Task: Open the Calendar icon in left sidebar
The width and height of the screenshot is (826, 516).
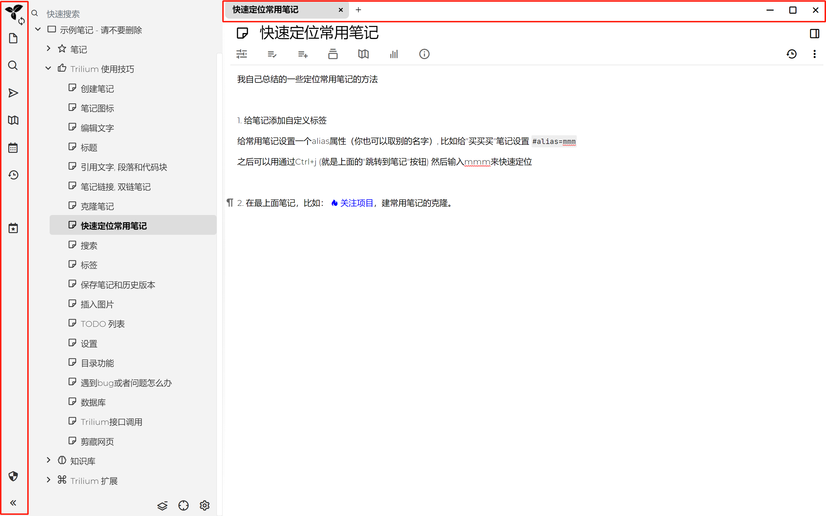Action: pyautogui.click(x=13, y=147)
